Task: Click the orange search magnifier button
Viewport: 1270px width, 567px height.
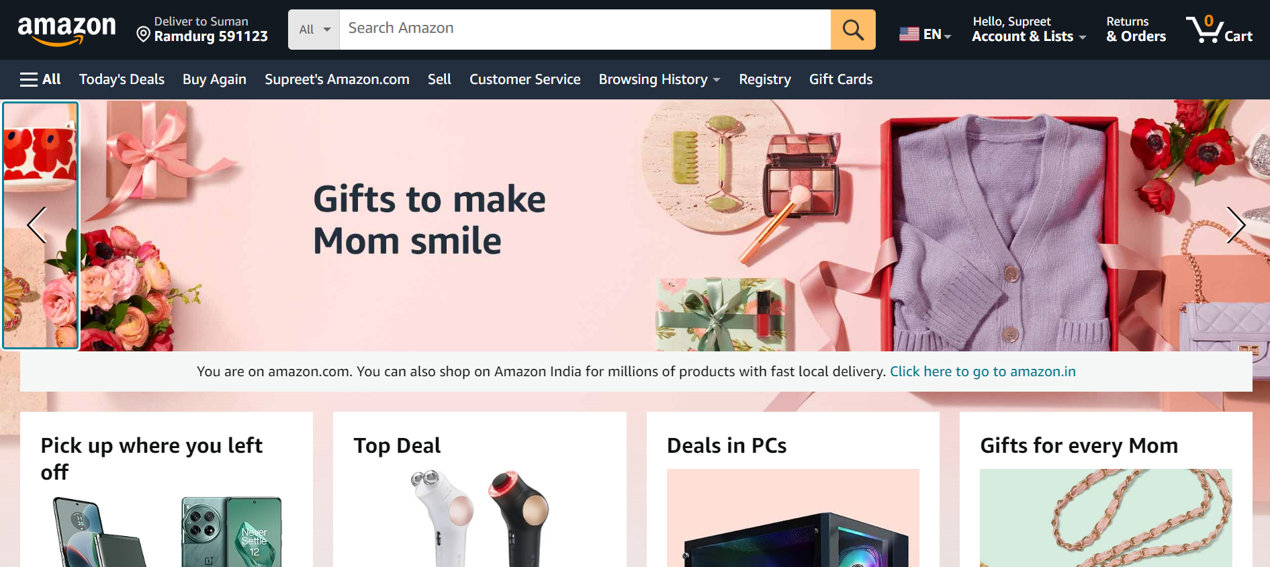Action: pyautogui.click(x=853, y=30)
